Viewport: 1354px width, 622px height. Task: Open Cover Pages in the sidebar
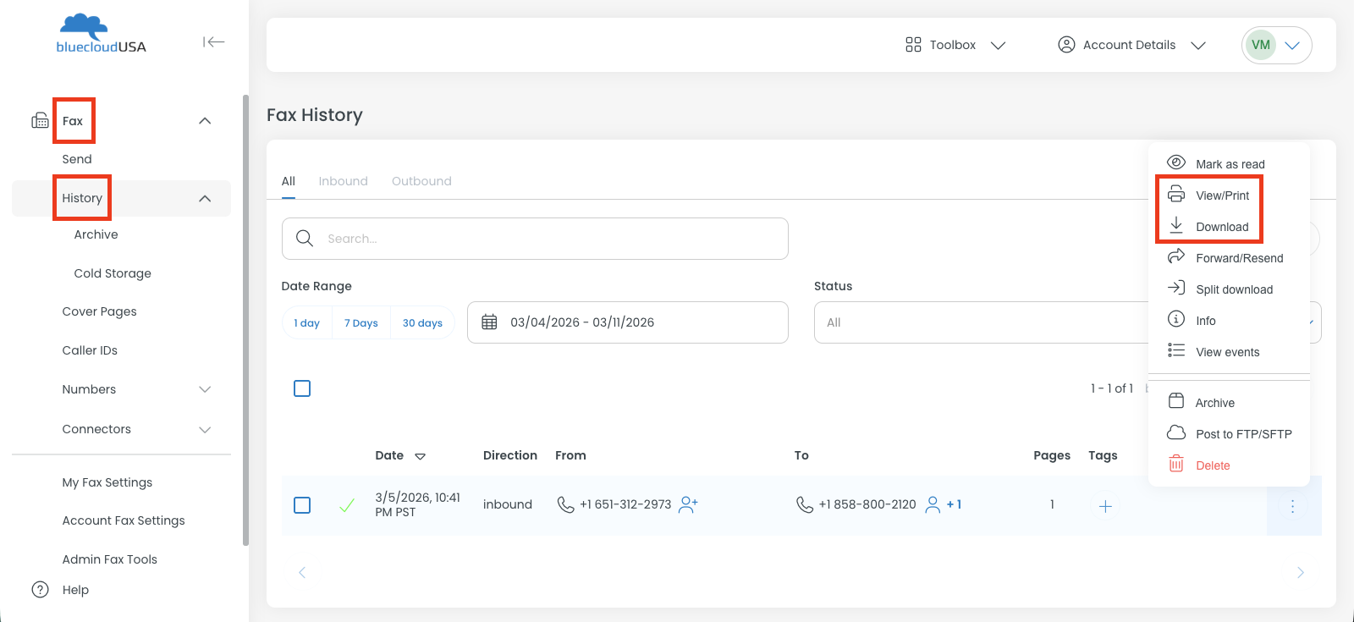click(x=99, y=311)
